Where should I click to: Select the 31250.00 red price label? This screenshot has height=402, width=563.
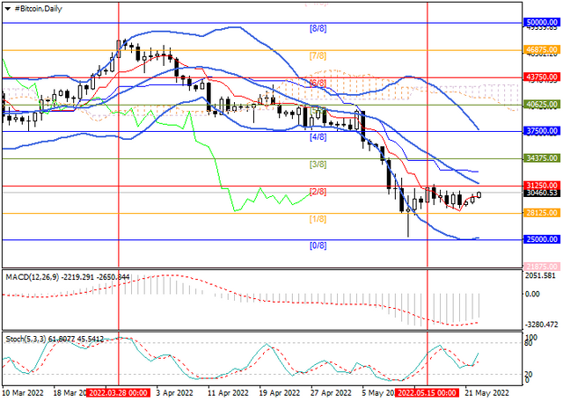[x=542, y=186]
